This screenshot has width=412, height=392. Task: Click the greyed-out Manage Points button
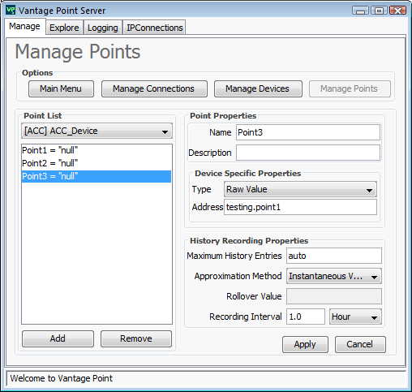pyautogui.click(x=350, y=88)
